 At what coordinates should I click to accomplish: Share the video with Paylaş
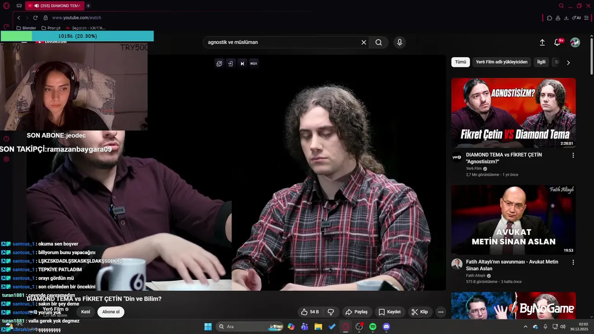356,312
